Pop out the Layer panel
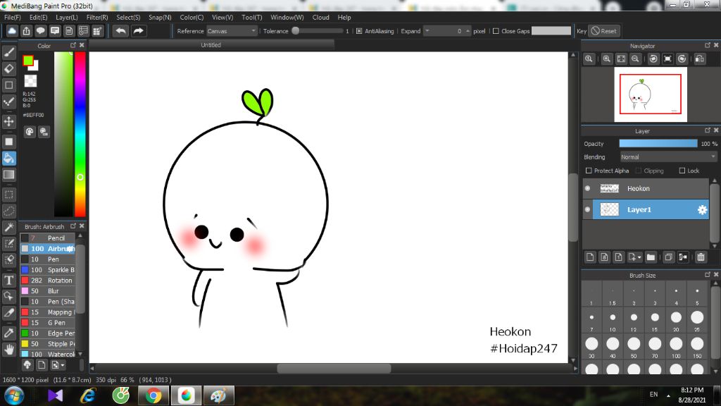 click(707, 130)
